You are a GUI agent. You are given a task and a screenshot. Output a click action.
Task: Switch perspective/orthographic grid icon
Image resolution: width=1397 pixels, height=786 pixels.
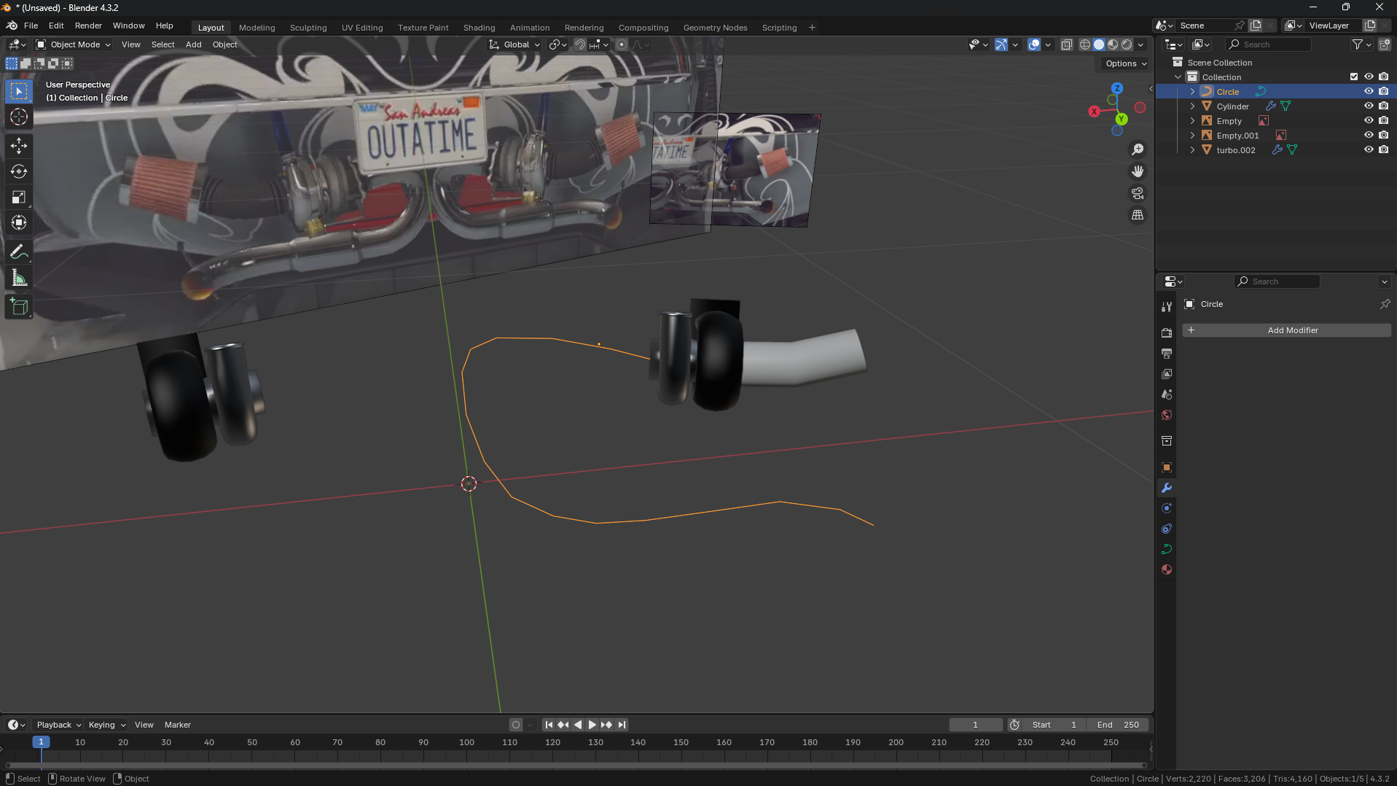coord(1138,215)
